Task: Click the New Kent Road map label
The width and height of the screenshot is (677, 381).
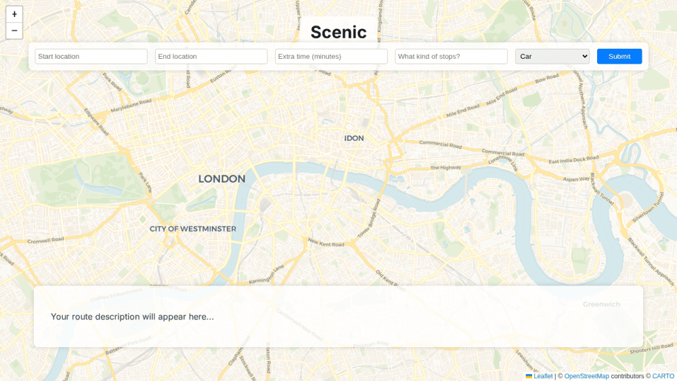Action: coord(326,242)
